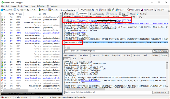170x99 pixels.
Task: Open the Rules menu
Action: pyautogui.click(x=14, y=6)
